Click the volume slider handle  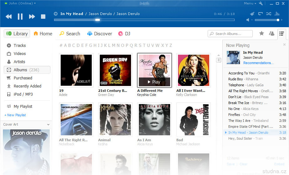tap(278, 20)
